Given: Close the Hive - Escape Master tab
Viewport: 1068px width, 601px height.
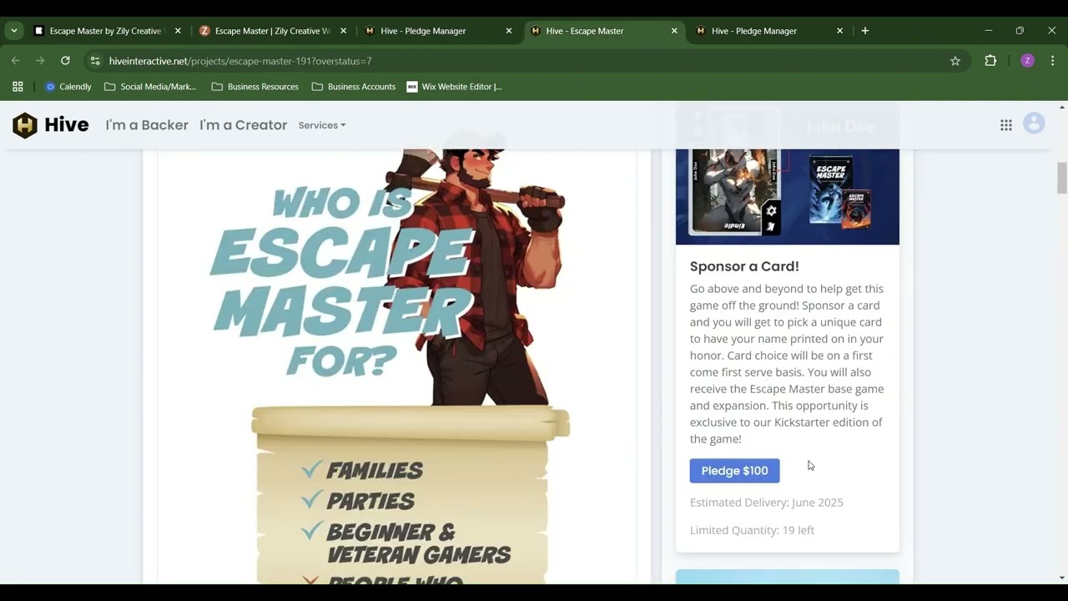Looking at the screenshot, I should (674, 31).
